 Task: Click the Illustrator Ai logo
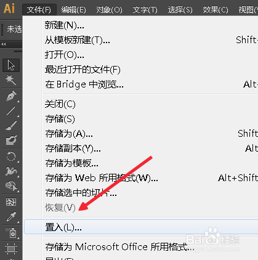[x=9, y=9]
